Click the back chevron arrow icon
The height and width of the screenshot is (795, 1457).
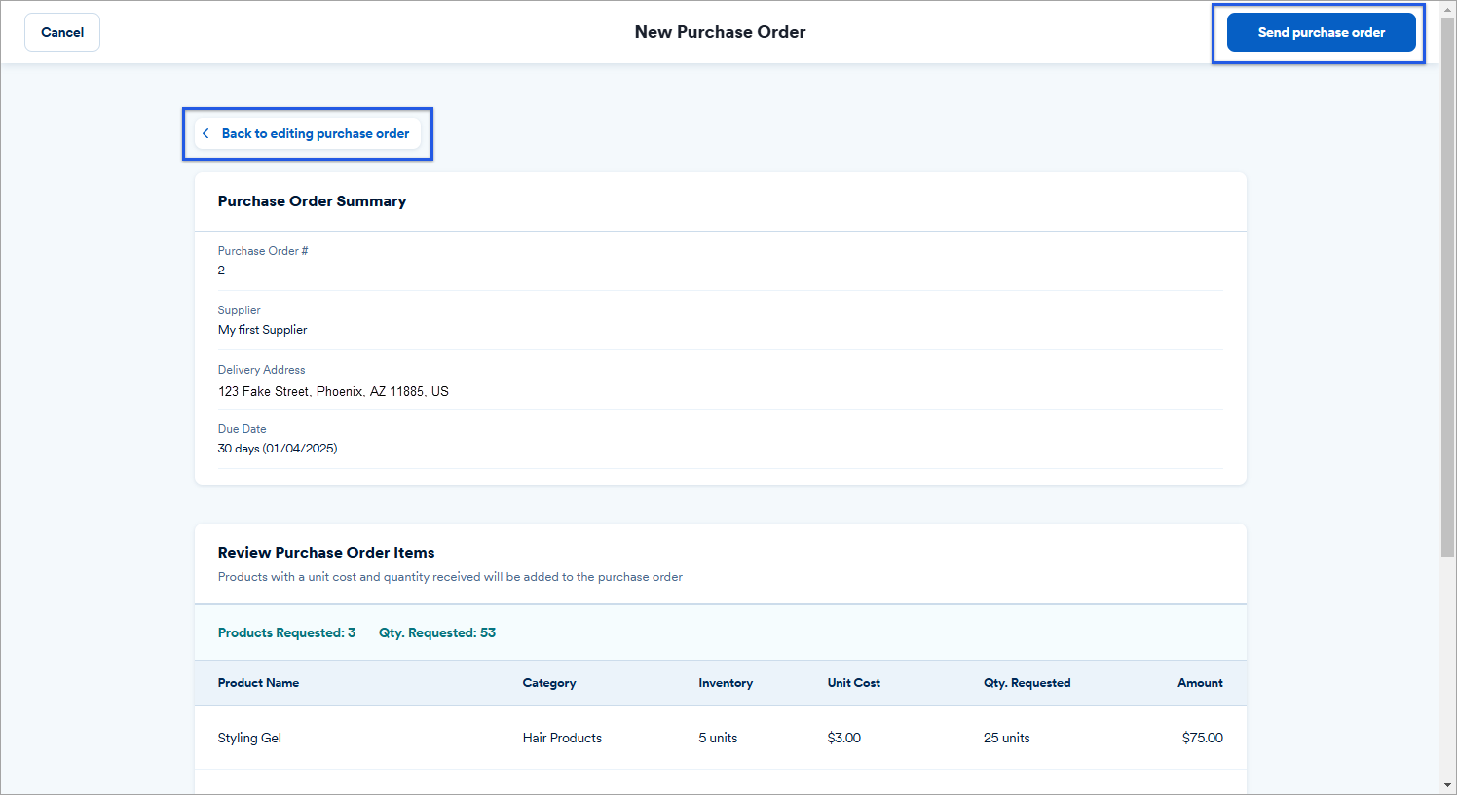205,132
